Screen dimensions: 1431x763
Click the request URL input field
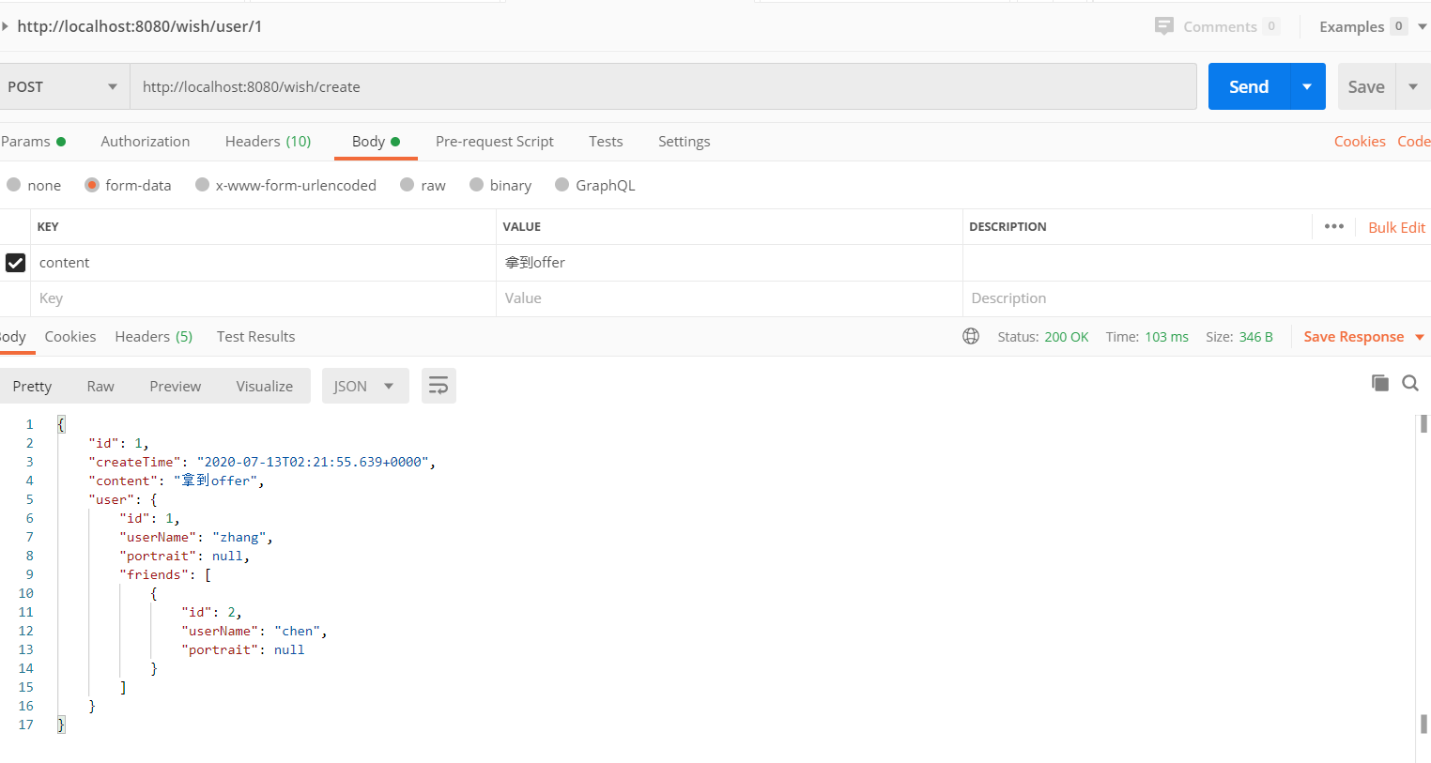(663, 86)
